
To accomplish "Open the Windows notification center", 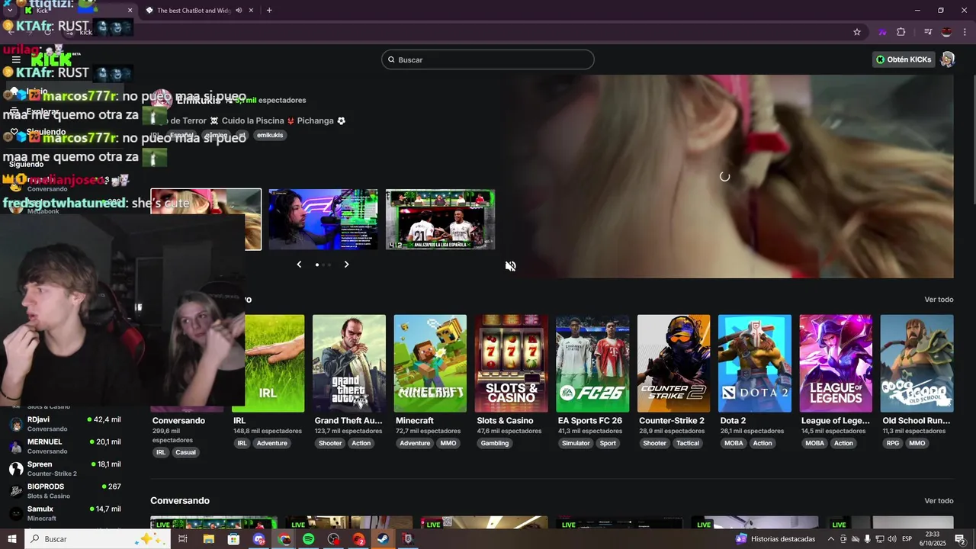I will pyautogui.click(x=960, y=539).
